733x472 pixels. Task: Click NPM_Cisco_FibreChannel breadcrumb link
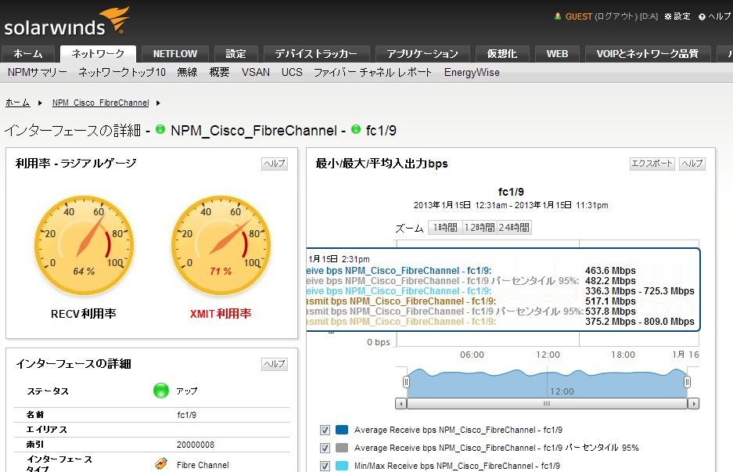[x=100, y=103]
